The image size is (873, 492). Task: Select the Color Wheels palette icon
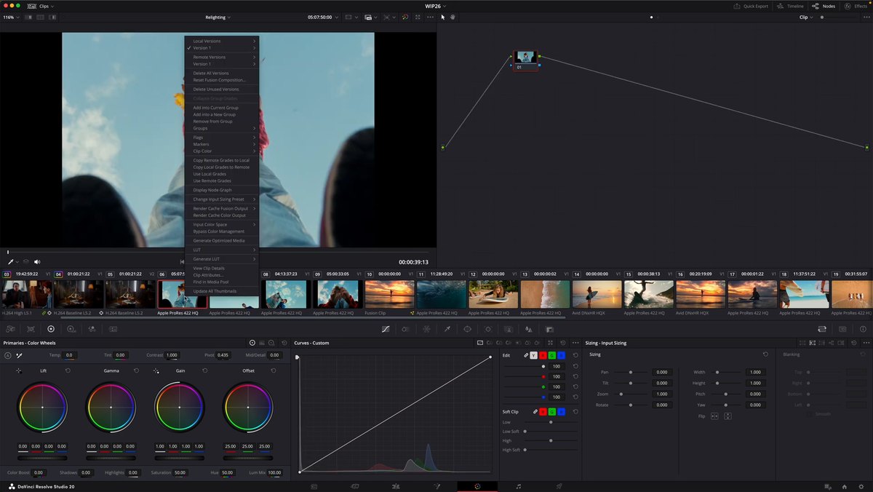pos(51,329)
